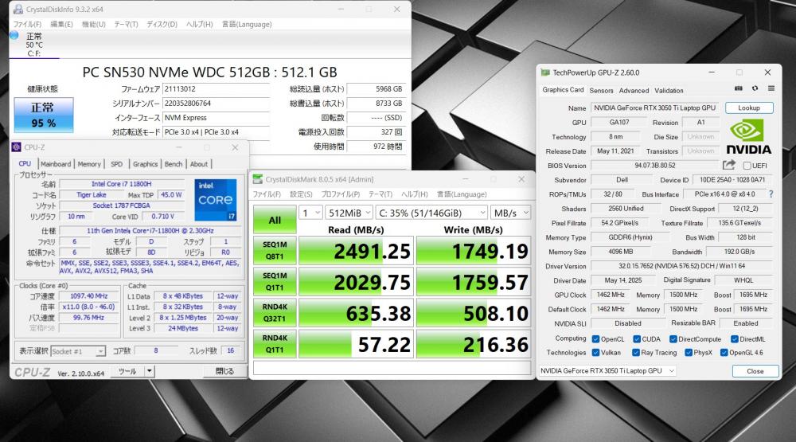Toggle the Vulkan checkbox
This screenshot has width=796, height=442.
(596, 353)
